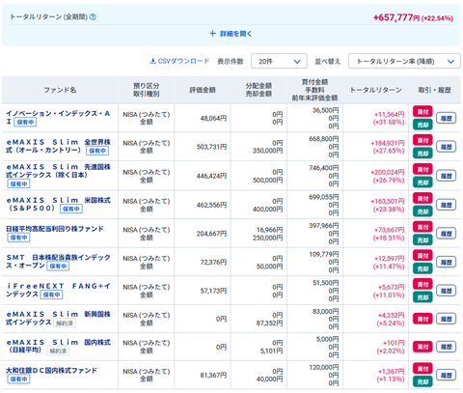Viewport: 463px width, 393px height.
Task: Open 履歴 for 全世界株式 オール・カントリー
Action: pyautogui.click(x=446, y=147)
